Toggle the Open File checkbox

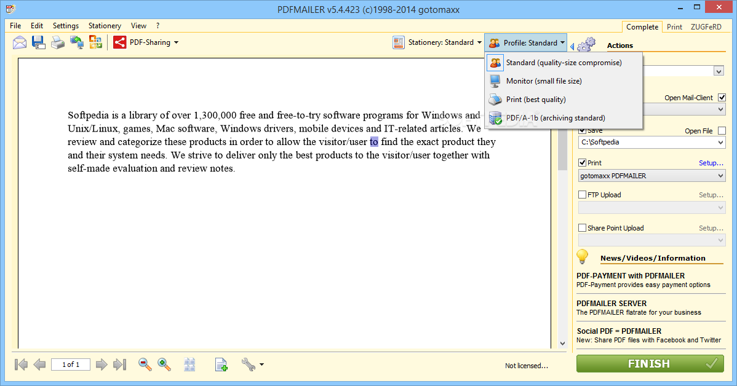722,130
